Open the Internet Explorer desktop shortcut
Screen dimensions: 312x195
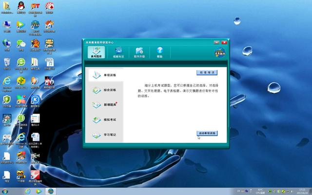click(x=7, y=84)
